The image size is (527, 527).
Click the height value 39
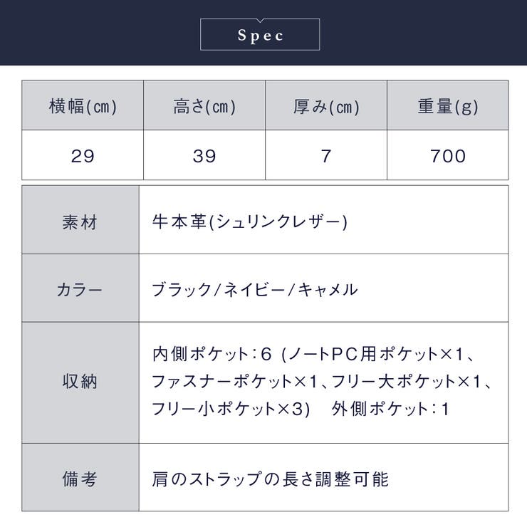[x=204, y=156]
